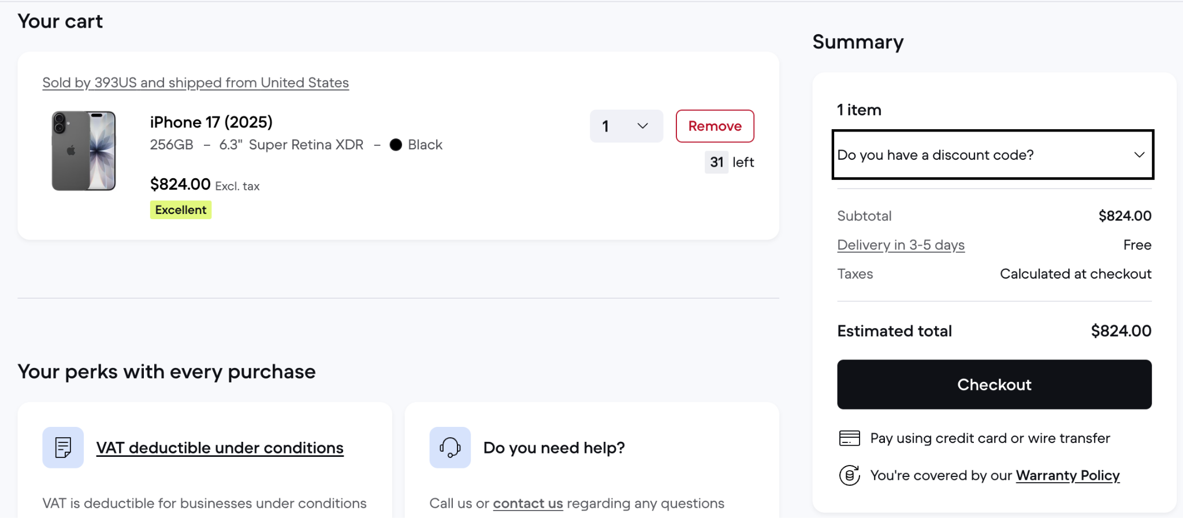
Task: Click the iPhone 17 (2025) product title
Action: [x=211, y=122]
